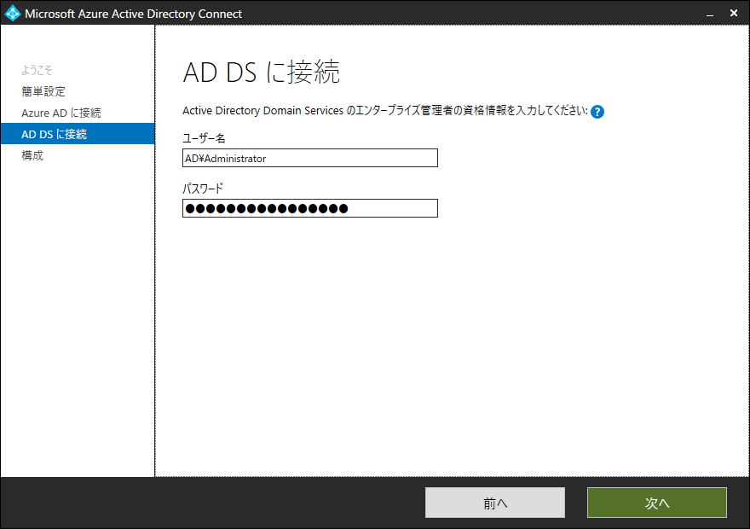This screenshot has width=750, height=529.
Task: Click the Microsoft Azure Active Directory Connect title
Action: pos(134,14)
